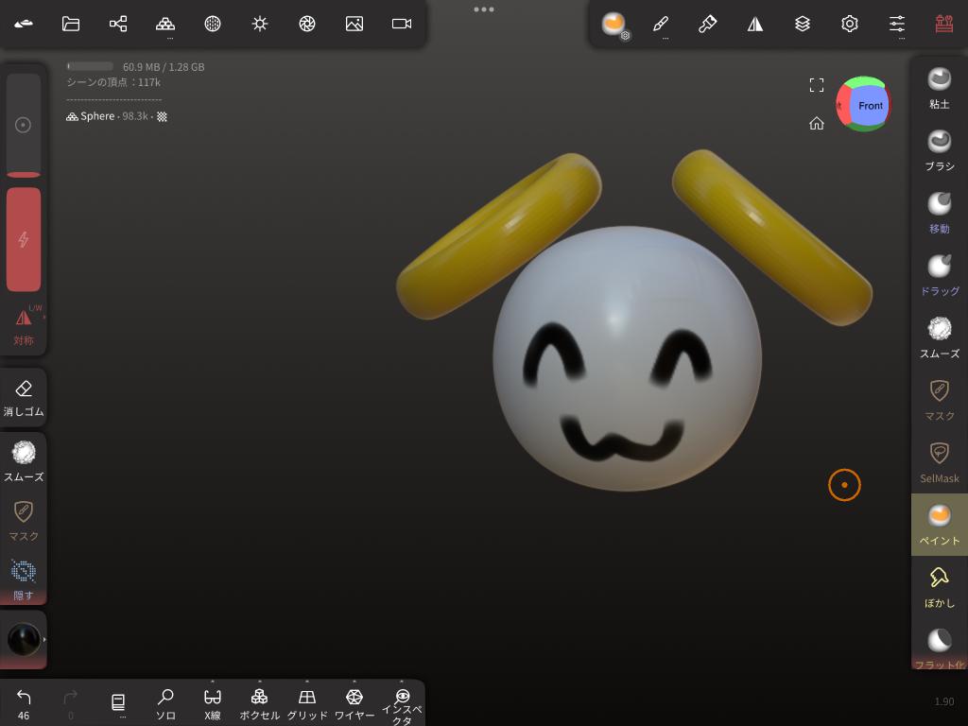Open the camera settings icon
The image size is (968, 726).
click(x=402, y=24)
